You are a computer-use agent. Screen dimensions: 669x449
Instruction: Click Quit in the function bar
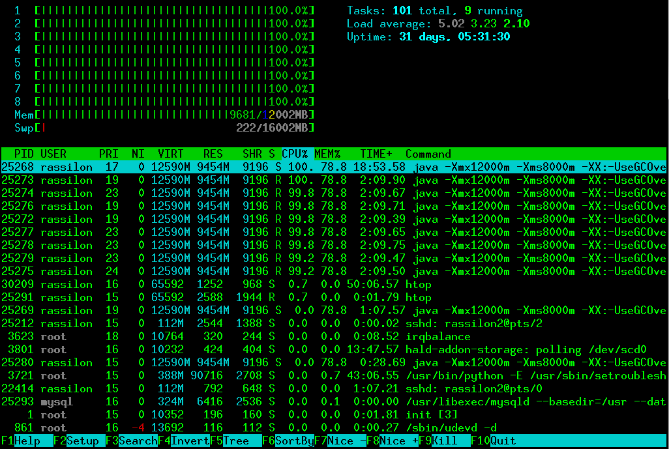[x=503, y=441]
